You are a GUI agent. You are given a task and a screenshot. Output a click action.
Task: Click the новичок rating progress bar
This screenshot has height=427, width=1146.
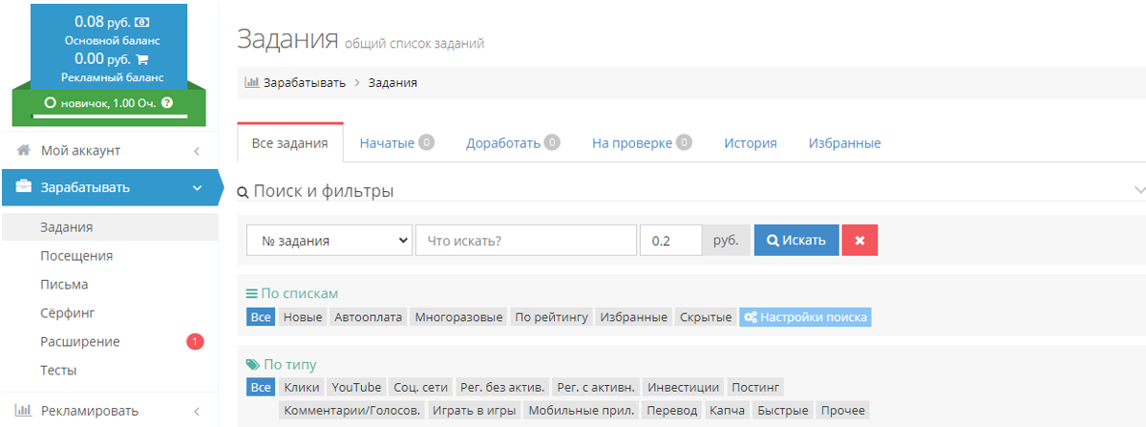tap(109, 116)
